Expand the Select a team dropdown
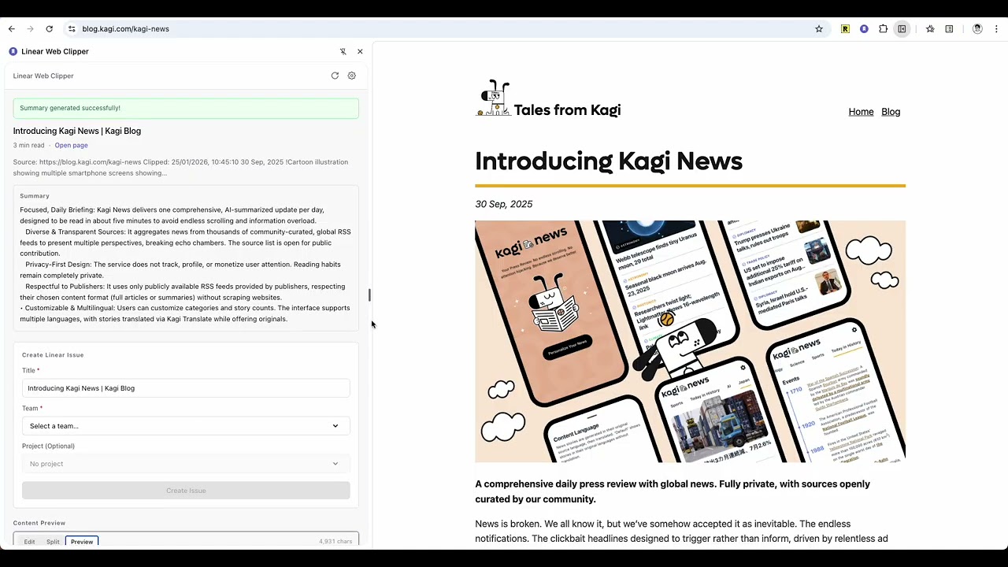Image resolution: width=1008 pixels, height=567 pixels. [186, 426]
